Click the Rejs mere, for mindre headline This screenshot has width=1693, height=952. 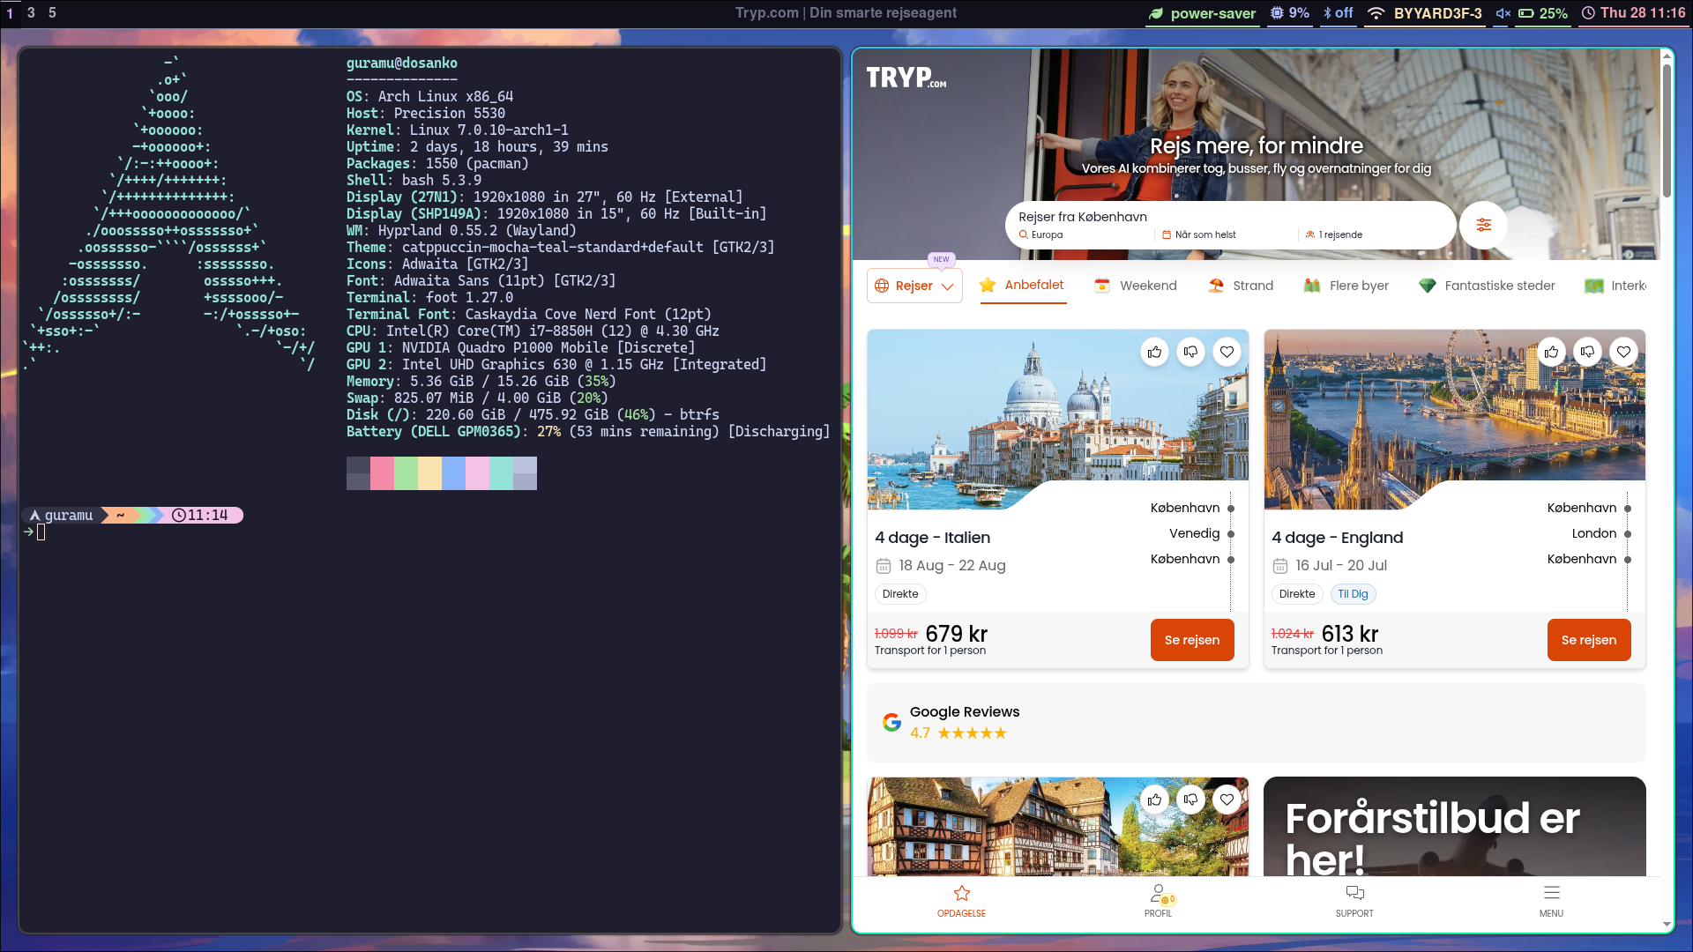pos(1256,145)
